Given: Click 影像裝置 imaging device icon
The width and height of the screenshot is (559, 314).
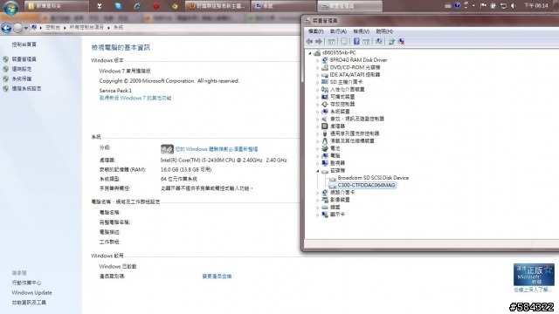Looking at the screenshot, I should (x=324, y=200).
